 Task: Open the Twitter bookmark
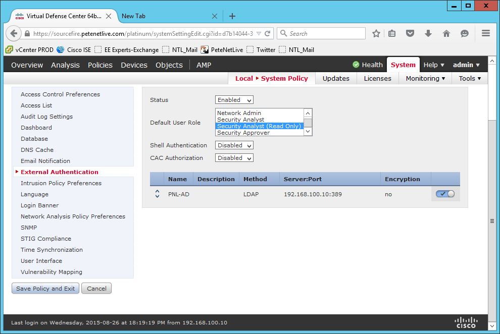[261, 49]
